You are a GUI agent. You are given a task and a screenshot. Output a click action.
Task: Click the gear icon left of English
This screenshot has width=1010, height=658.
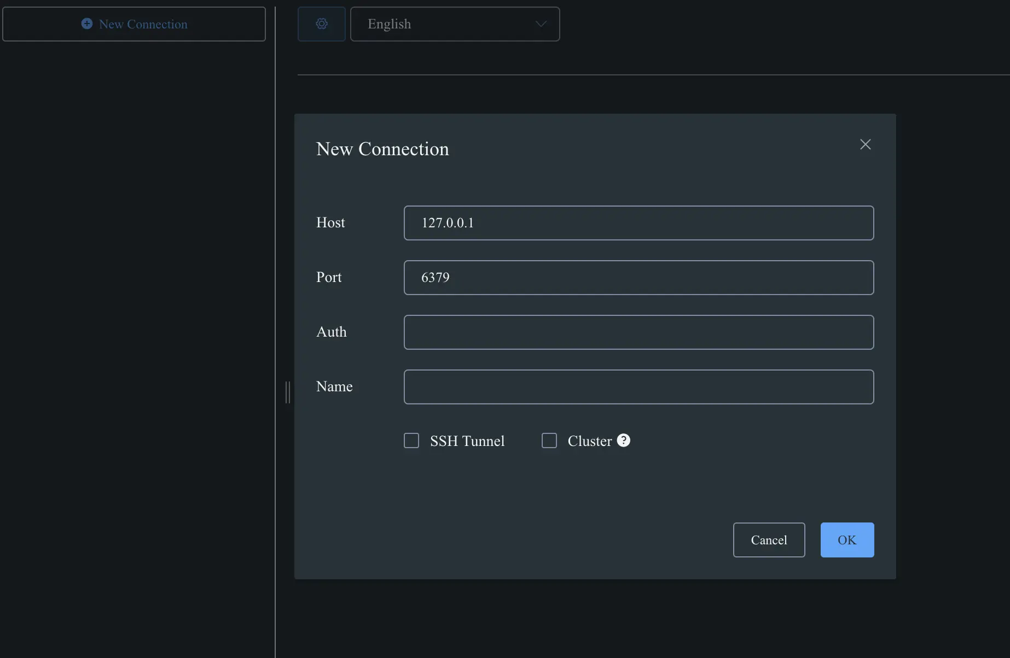321,24
